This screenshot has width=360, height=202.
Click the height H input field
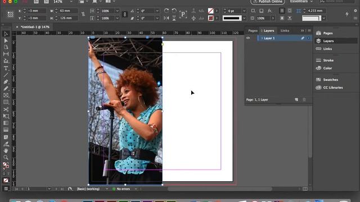(69, 18)
